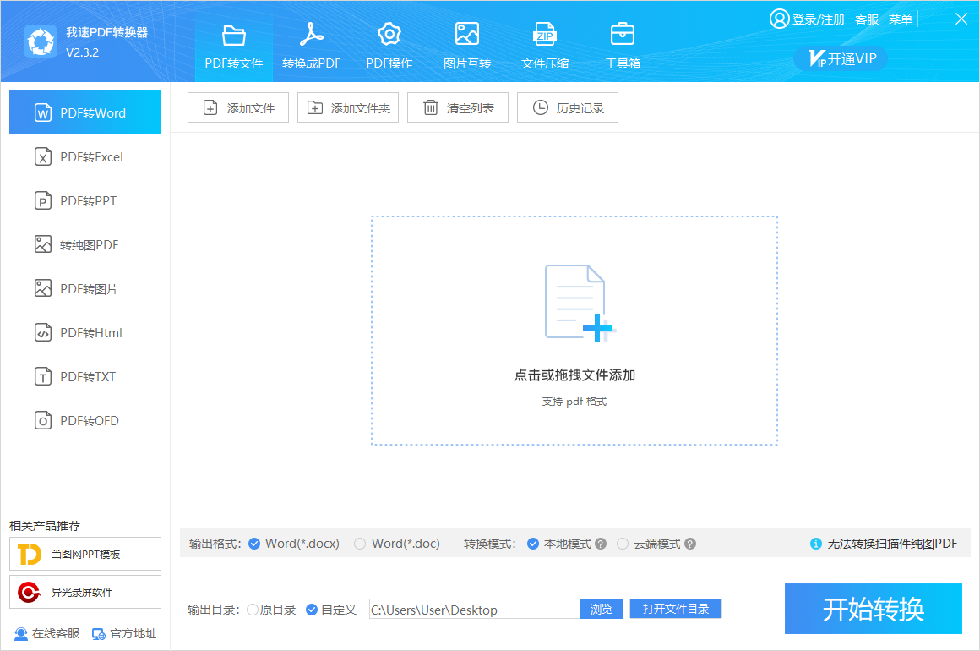Click the add-file document plus icon
980x651 pixels.
tap(580, 304)
